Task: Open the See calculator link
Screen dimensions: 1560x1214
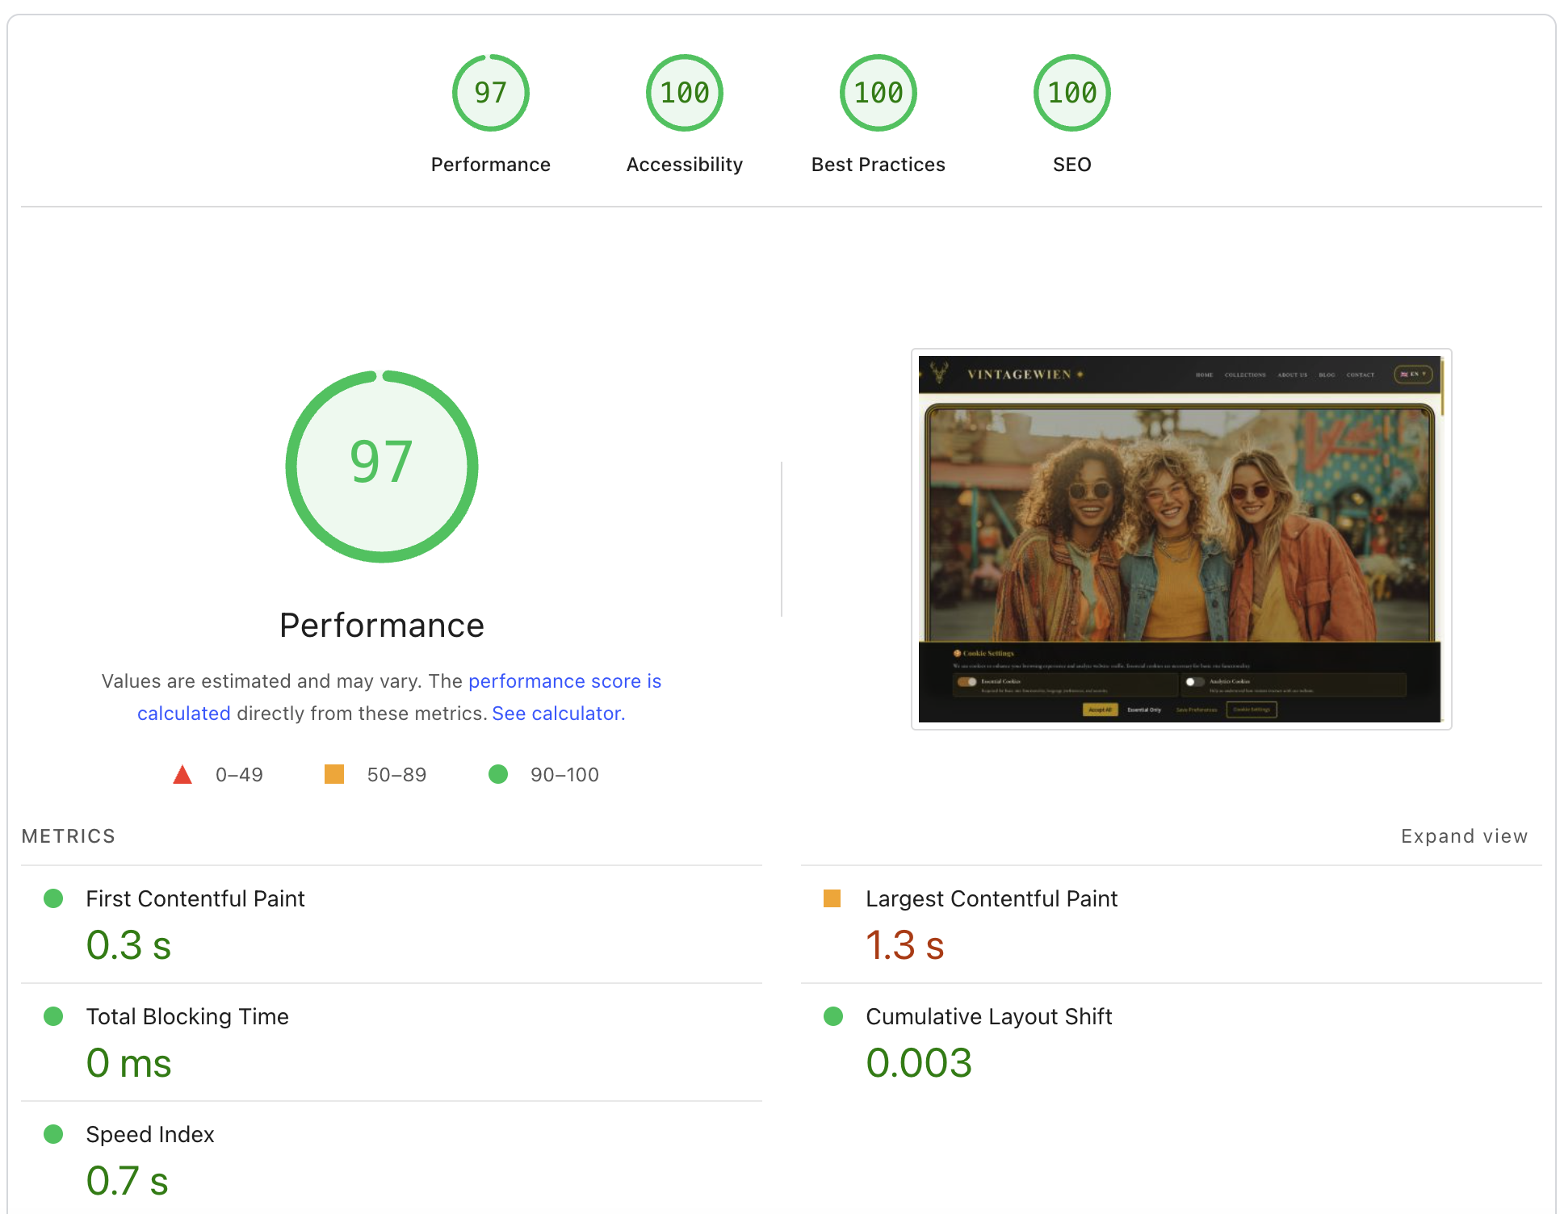Action: pyautogui.click(x=557, y=714)
